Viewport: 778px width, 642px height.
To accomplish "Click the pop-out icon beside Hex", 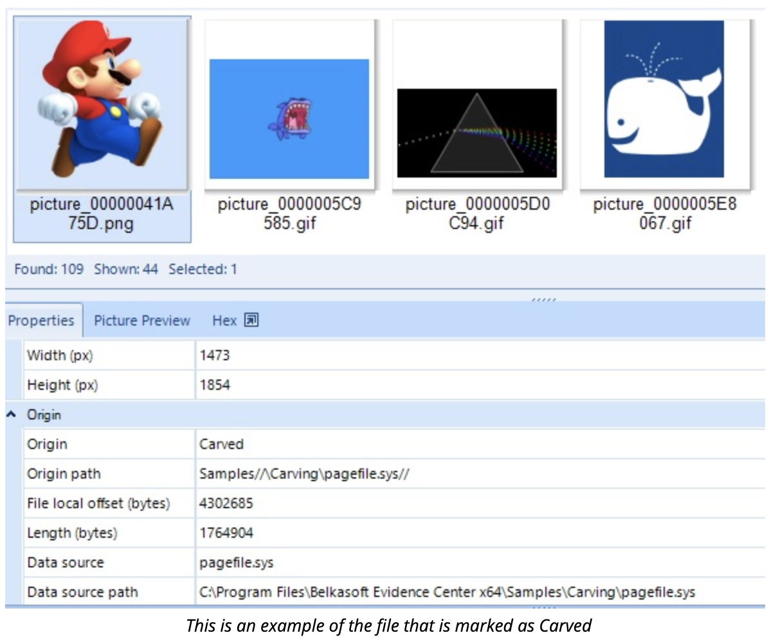I will pos(251,320).
